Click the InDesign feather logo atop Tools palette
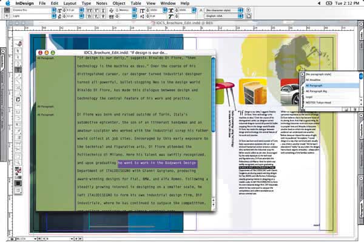Viewport: 364px width, 242px height. point(18,43)
